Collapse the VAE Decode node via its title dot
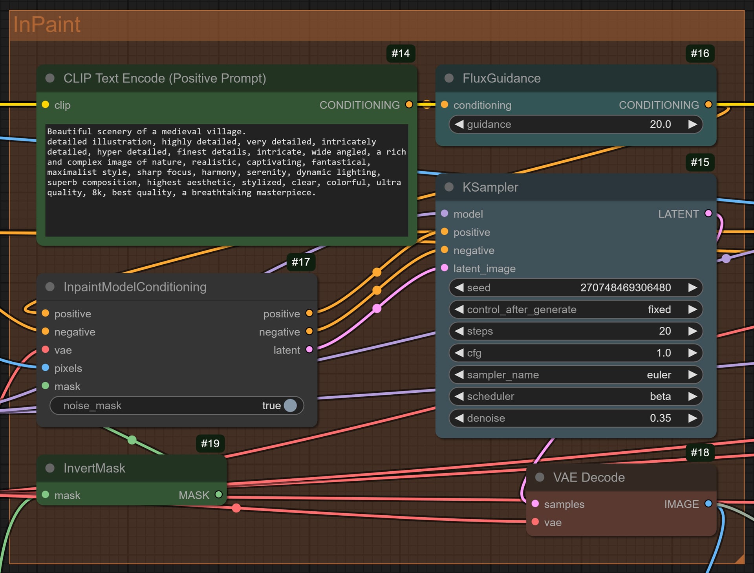Viewport: 754px width, 573px height. pos(540,477)
